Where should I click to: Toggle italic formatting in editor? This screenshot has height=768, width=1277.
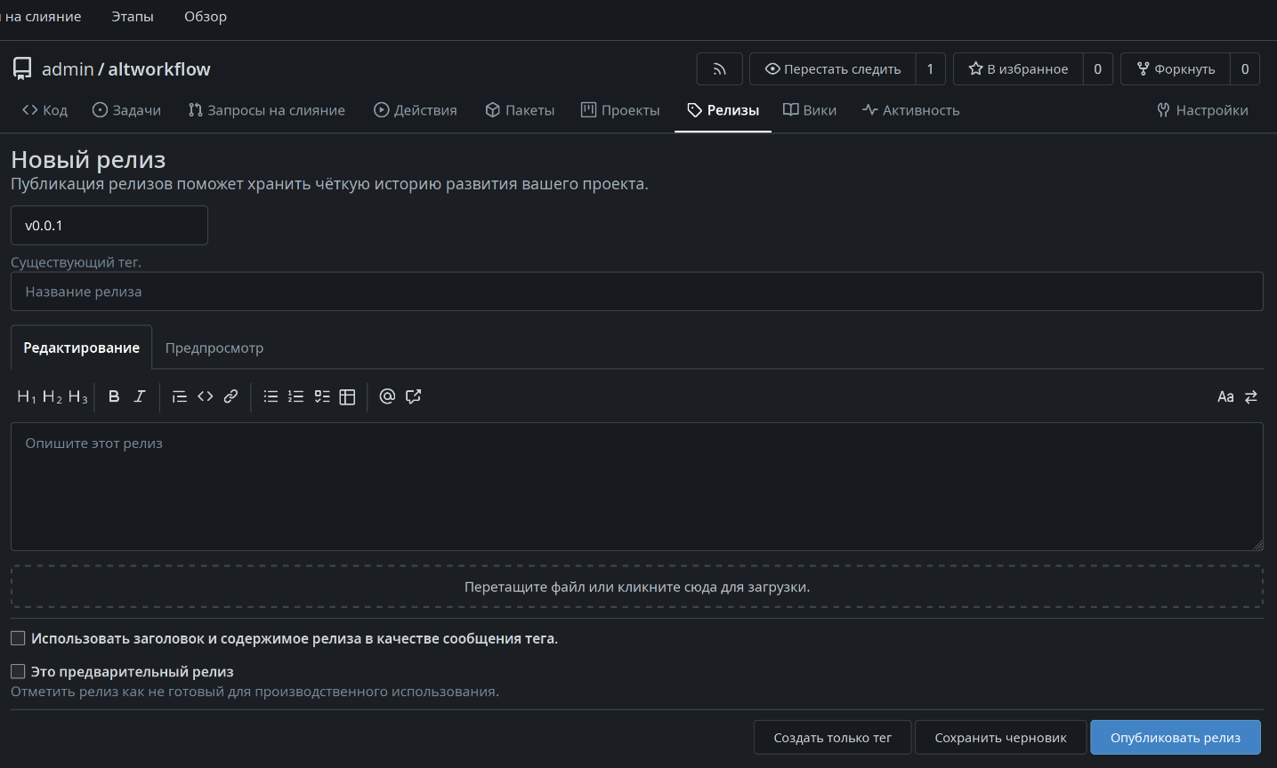(x=140, y=396)
